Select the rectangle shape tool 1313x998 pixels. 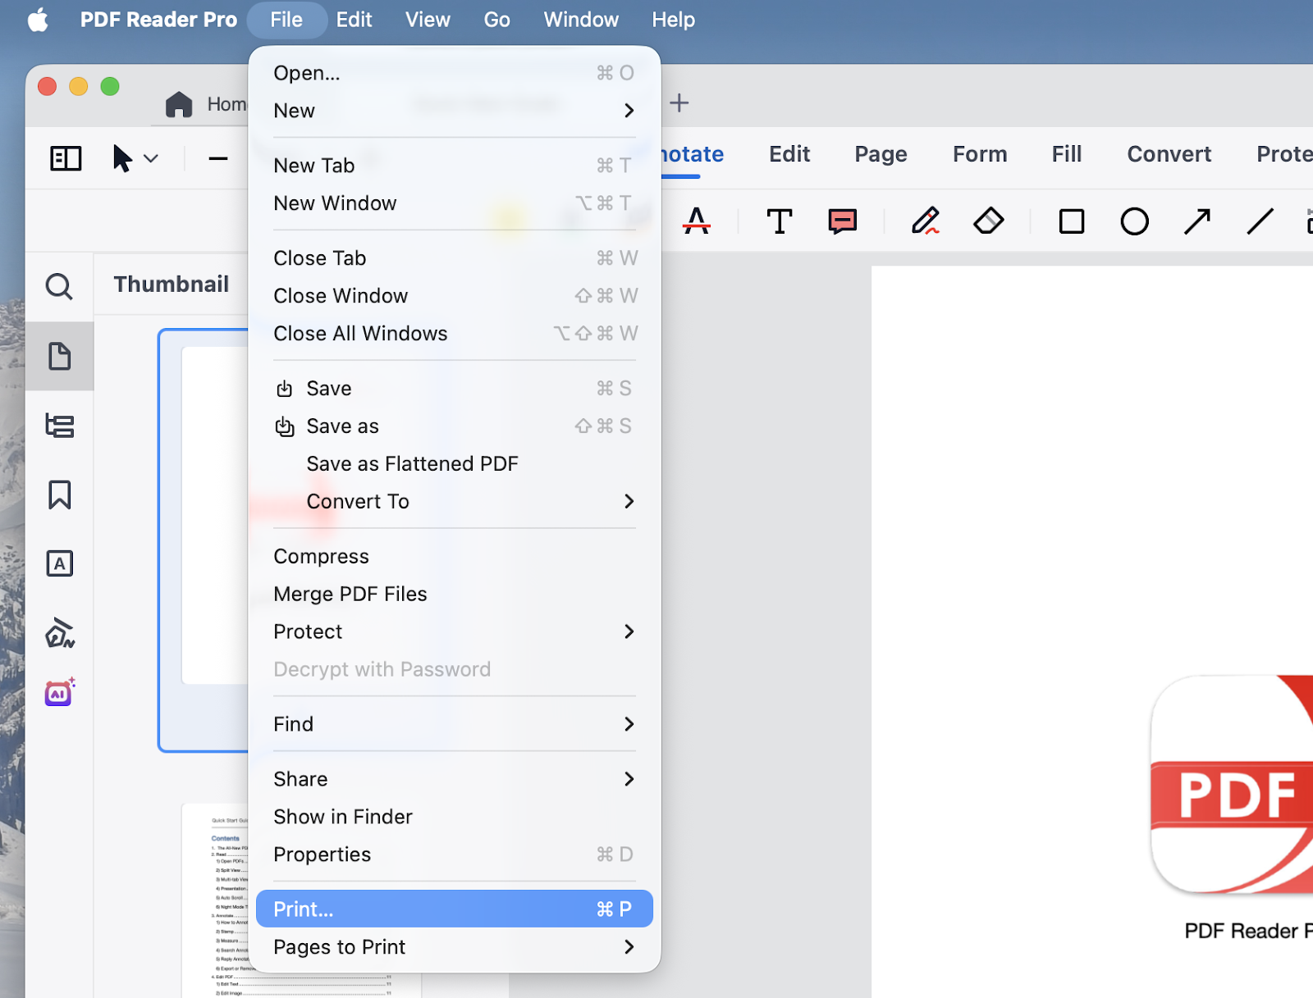click(1071, 221)
